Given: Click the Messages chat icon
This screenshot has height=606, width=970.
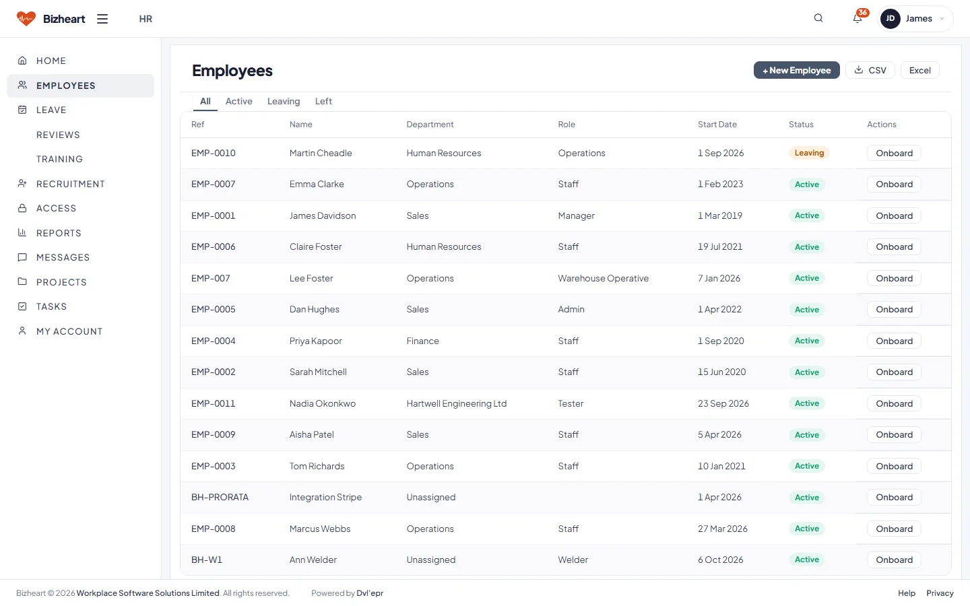Looking at the screenshot, I should [22, 257].
